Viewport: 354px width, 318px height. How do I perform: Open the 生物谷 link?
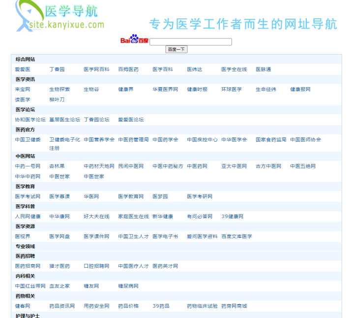click(x=91, y=90)
